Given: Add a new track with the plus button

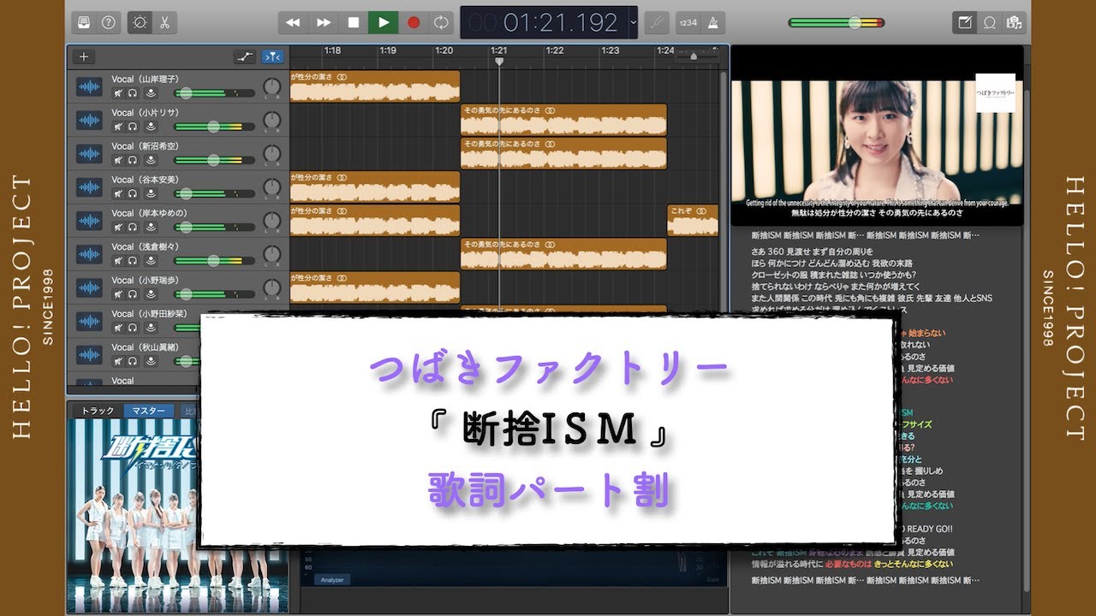Looking at the screenshot, I should point(83,57).
